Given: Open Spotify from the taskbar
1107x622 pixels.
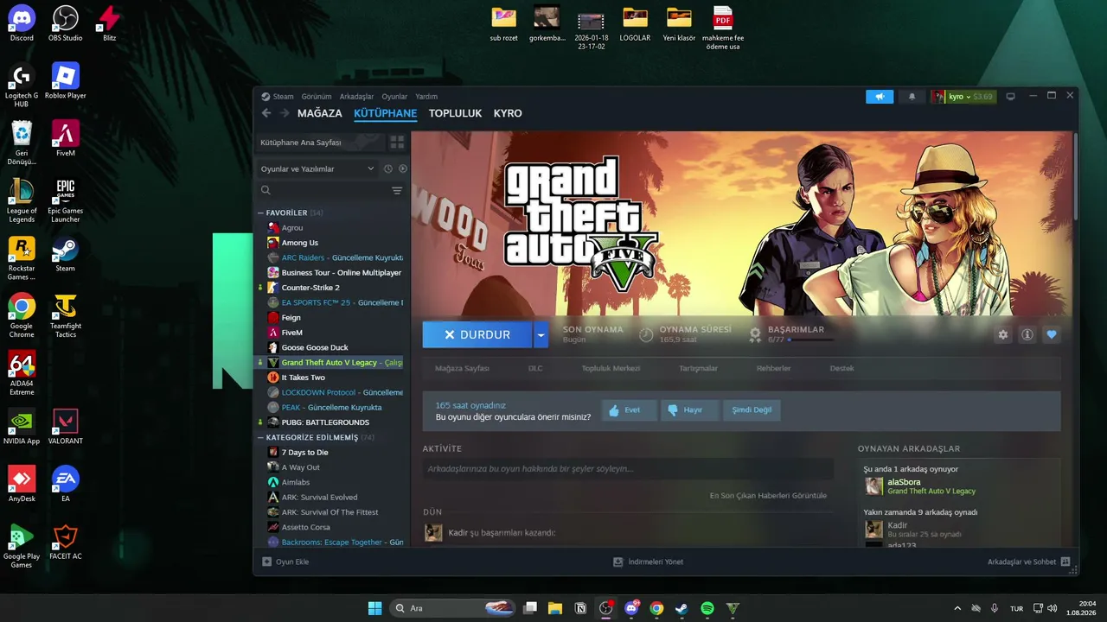Looking at the screenshot, I should click(707, 608).
